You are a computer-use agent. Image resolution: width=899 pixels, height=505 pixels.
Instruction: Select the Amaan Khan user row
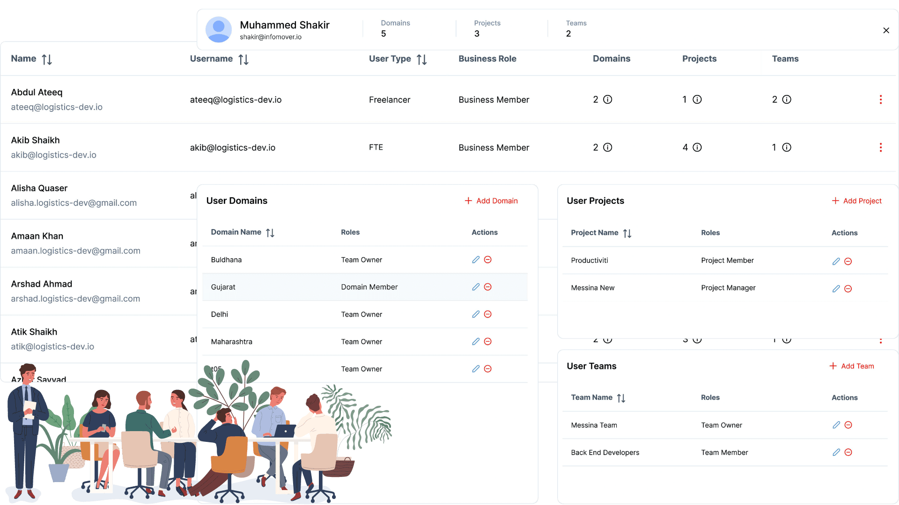[99, 243]
